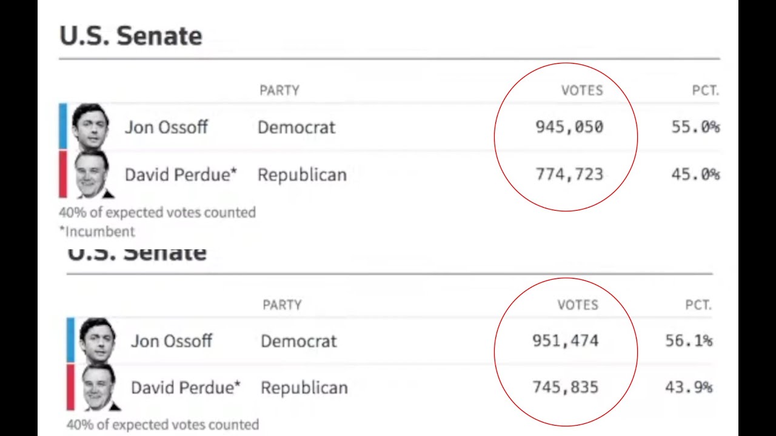Click the blue party bar in the 56.1% row

70,340
